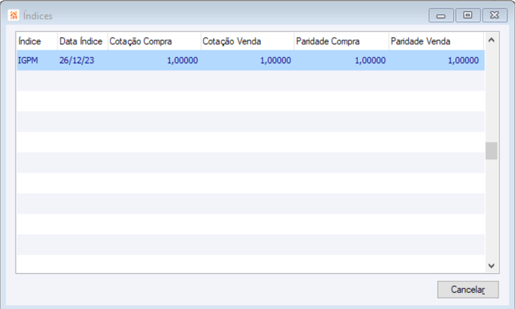This screenshot has width=515, height=309.
Task: Click the Data Índice column header
Action: (82, 41)
